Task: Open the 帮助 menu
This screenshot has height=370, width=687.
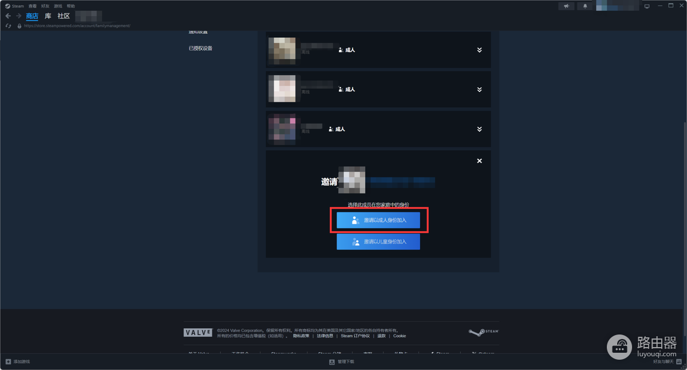Action: point(71,6)
